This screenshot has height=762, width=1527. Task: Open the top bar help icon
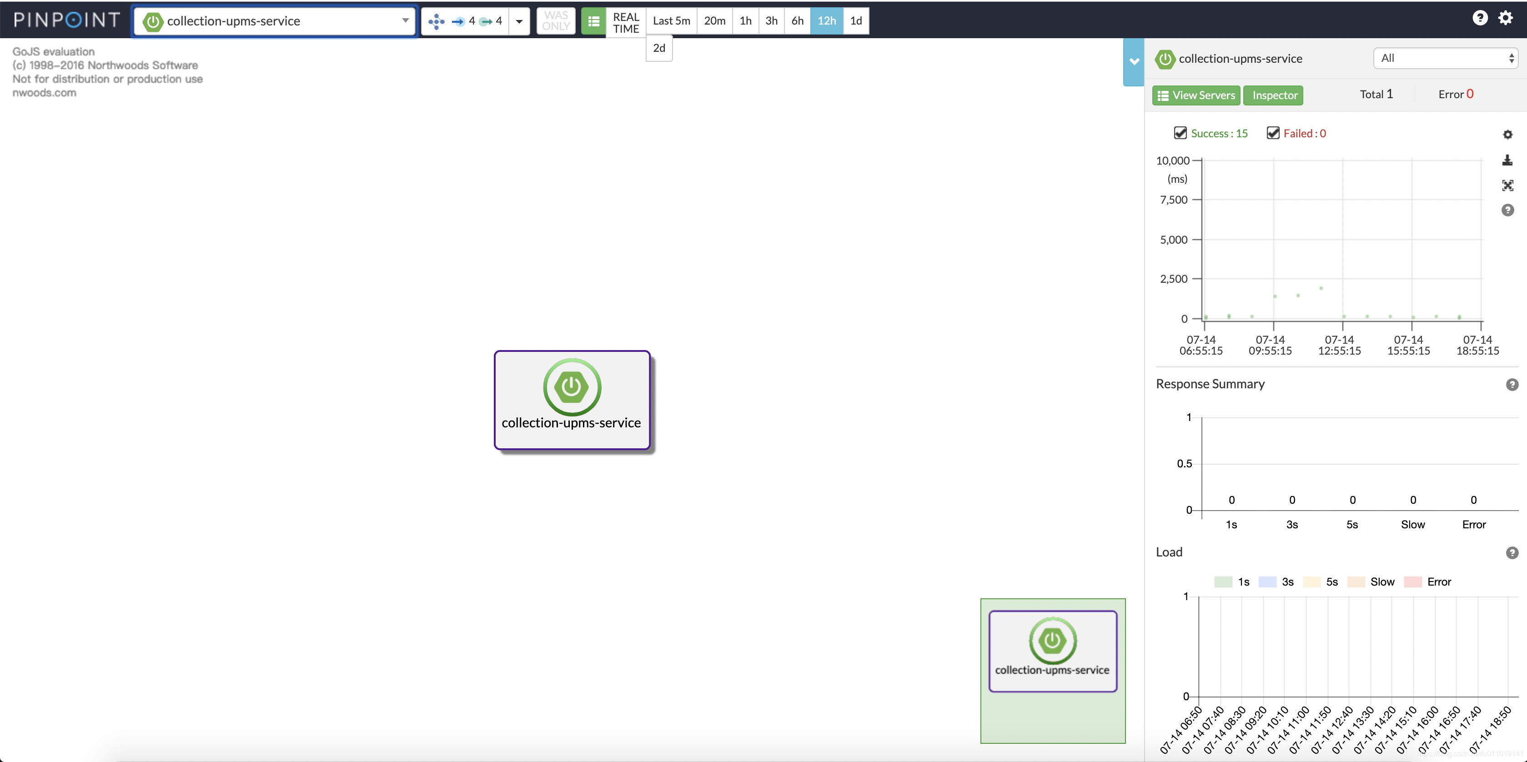(x=1480, y=18)
